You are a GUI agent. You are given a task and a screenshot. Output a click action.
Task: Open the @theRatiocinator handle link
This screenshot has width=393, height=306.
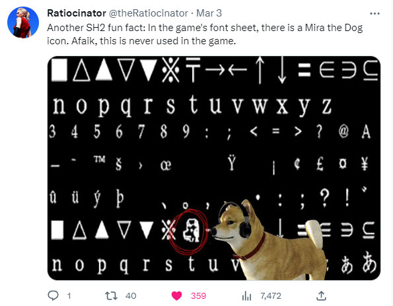click(x=149, y=13)
